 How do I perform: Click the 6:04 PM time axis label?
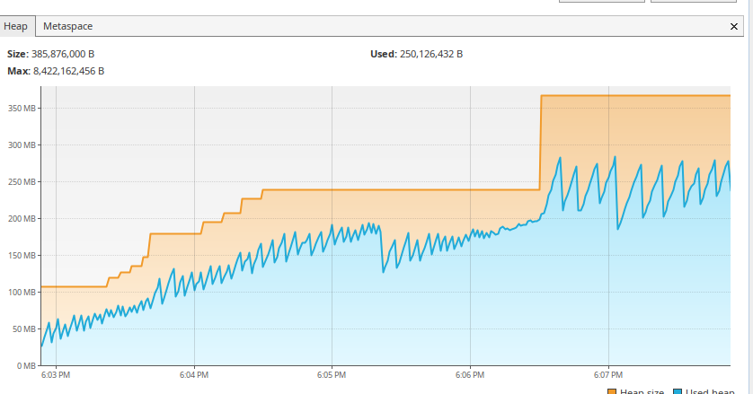click(194, 375)
